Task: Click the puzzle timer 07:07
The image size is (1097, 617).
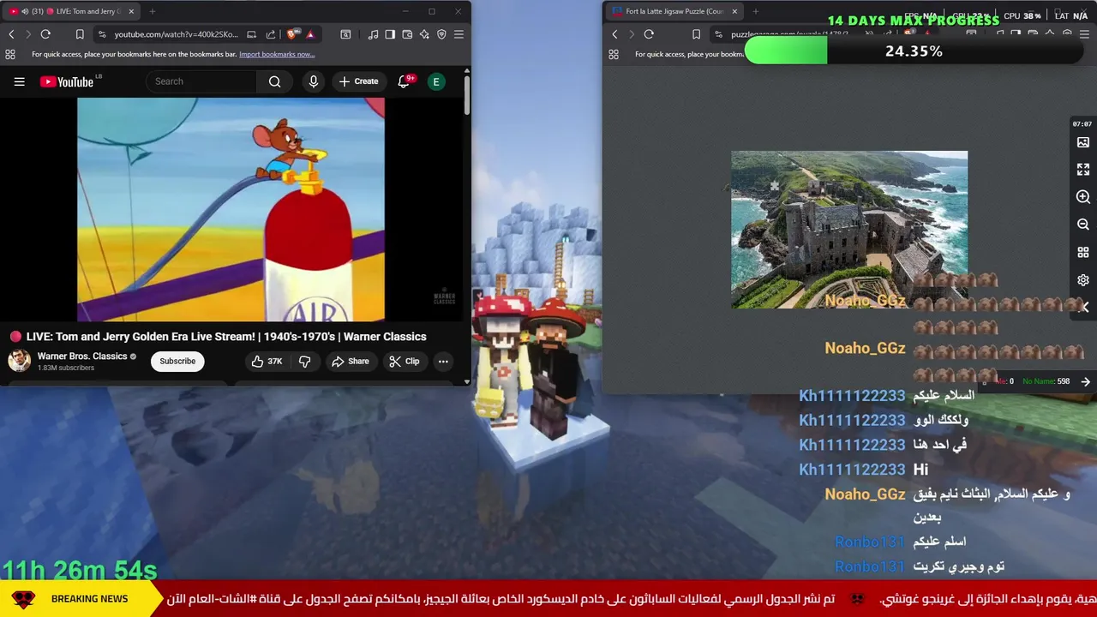Action: point(1082,124)
